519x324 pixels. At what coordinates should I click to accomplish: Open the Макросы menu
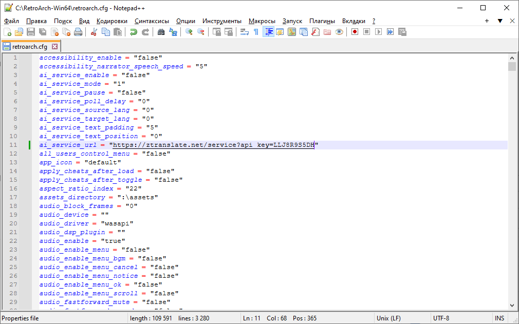click(x=262, y=21)
